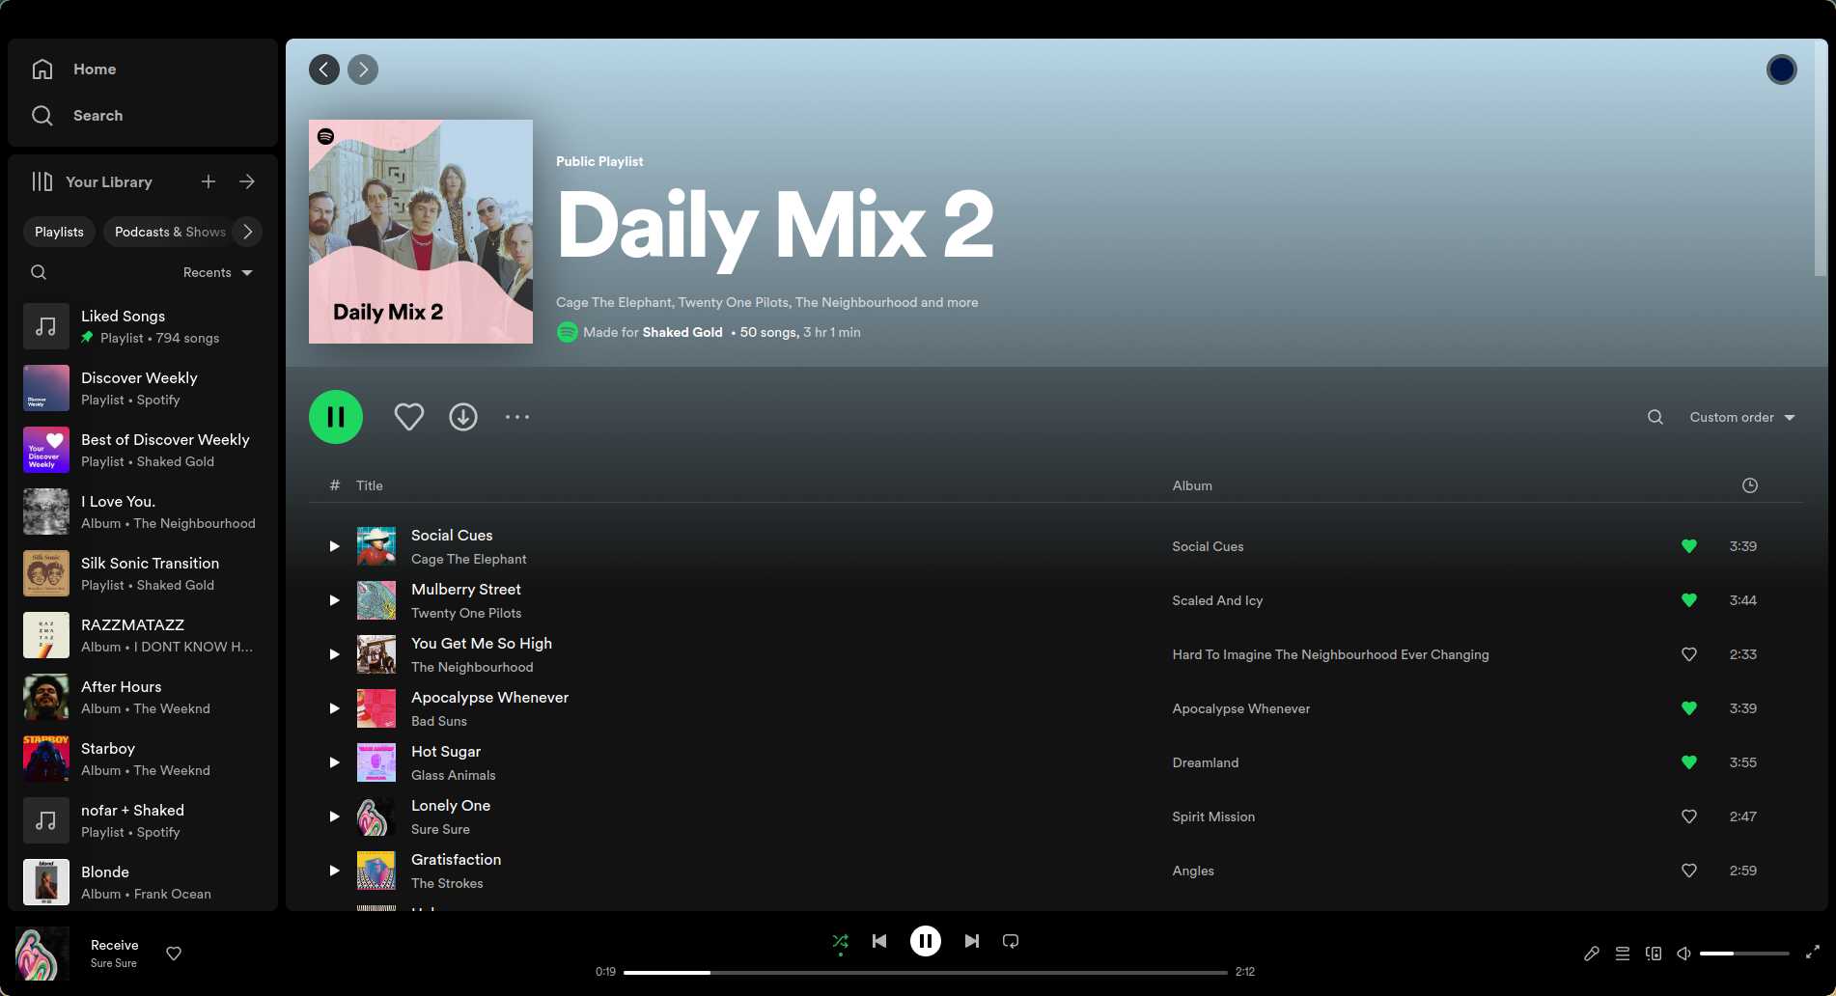Adjust the volume slider
Viewport: 1836px width, 996px height.
click(x=1744, y=954)
